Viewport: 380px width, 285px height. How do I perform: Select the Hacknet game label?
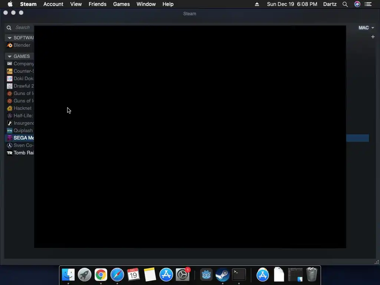pyautogui.click(x=23, y=108)
